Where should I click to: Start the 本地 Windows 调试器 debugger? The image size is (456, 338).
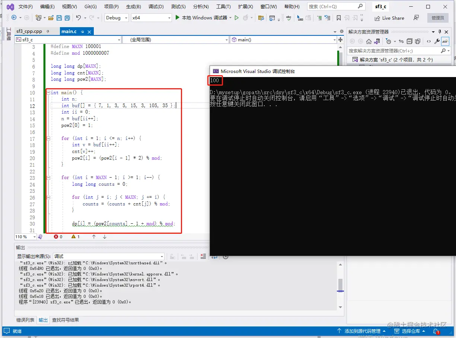pyautogui.click(x=201, y=18)
